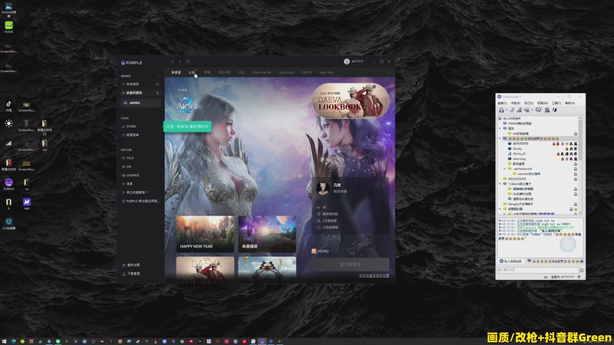Click TeamSpeak's chat bubble toolbar icon
Screen dimensions: 614x345
pos(539,110)
